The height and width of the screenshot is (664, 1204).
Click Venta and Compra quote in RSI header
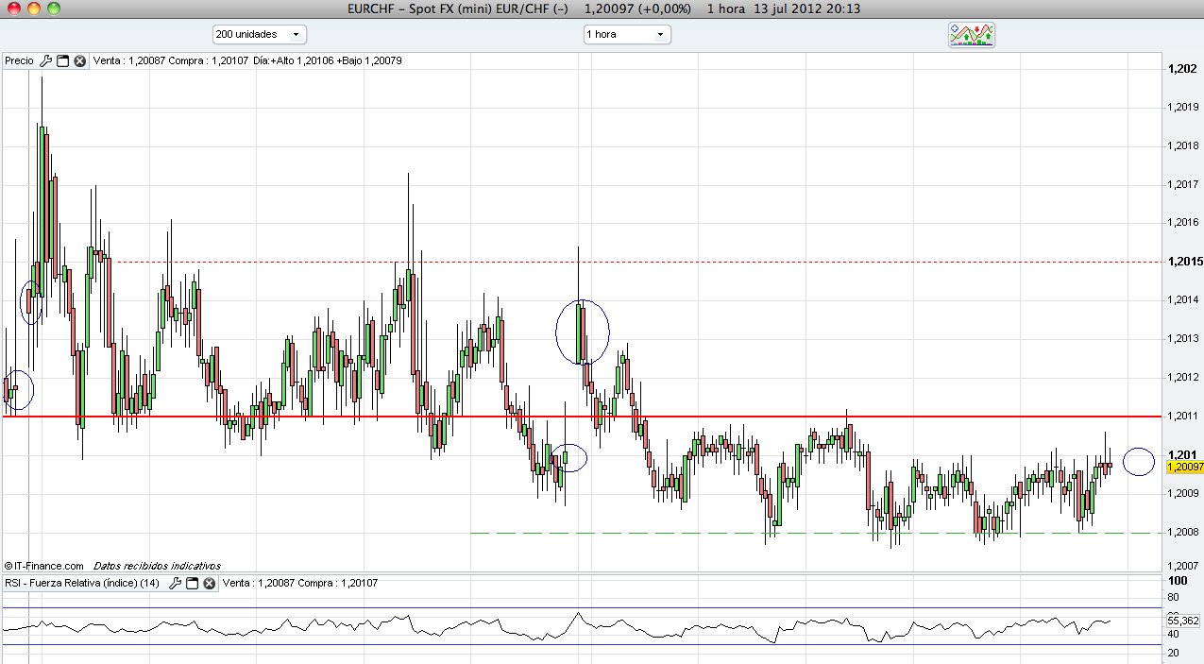point(300,584)
